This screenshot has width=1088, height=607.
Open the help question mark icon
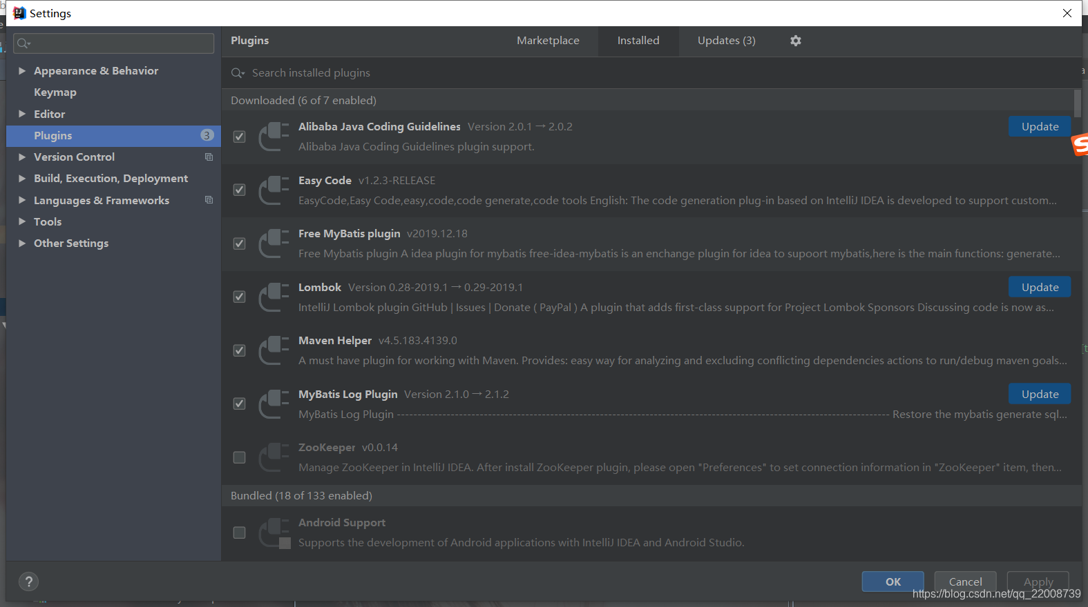pos(28,581)
